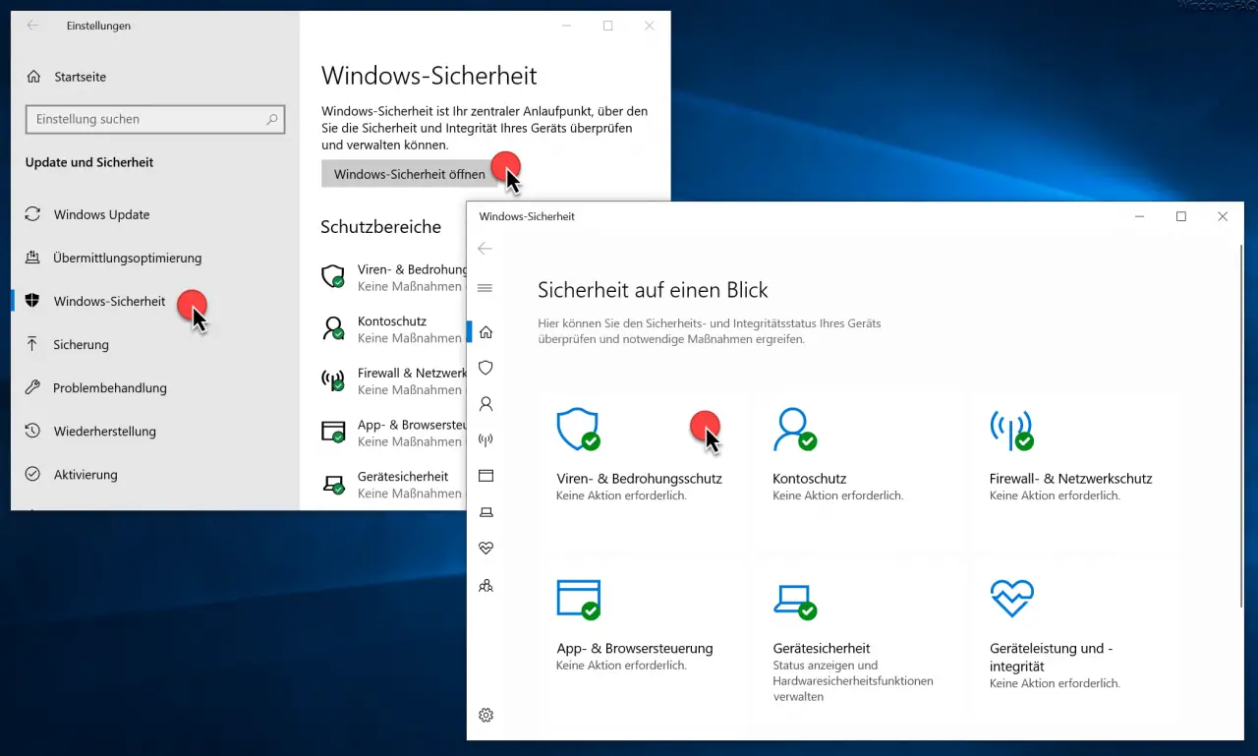Click Sicherheit auf einen Blick heading
The height and width of the screenshot is (756, 1258).
(653, 290)
